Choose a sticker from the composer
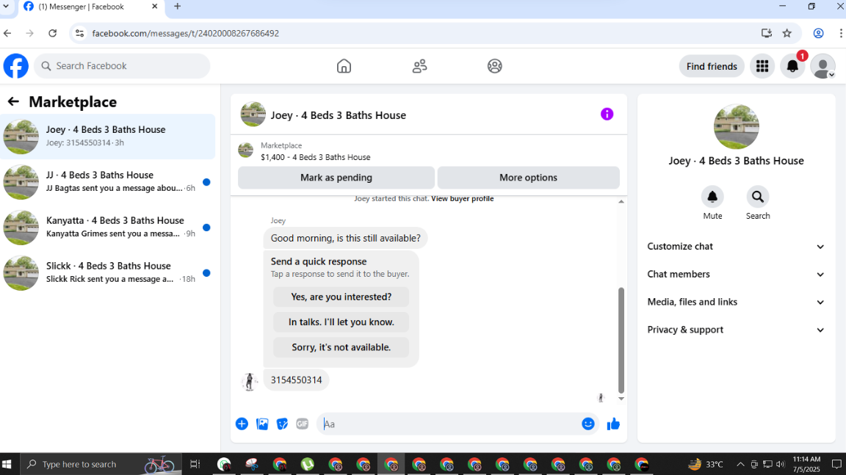Screen dimensions: 846x475 point(282,424)
